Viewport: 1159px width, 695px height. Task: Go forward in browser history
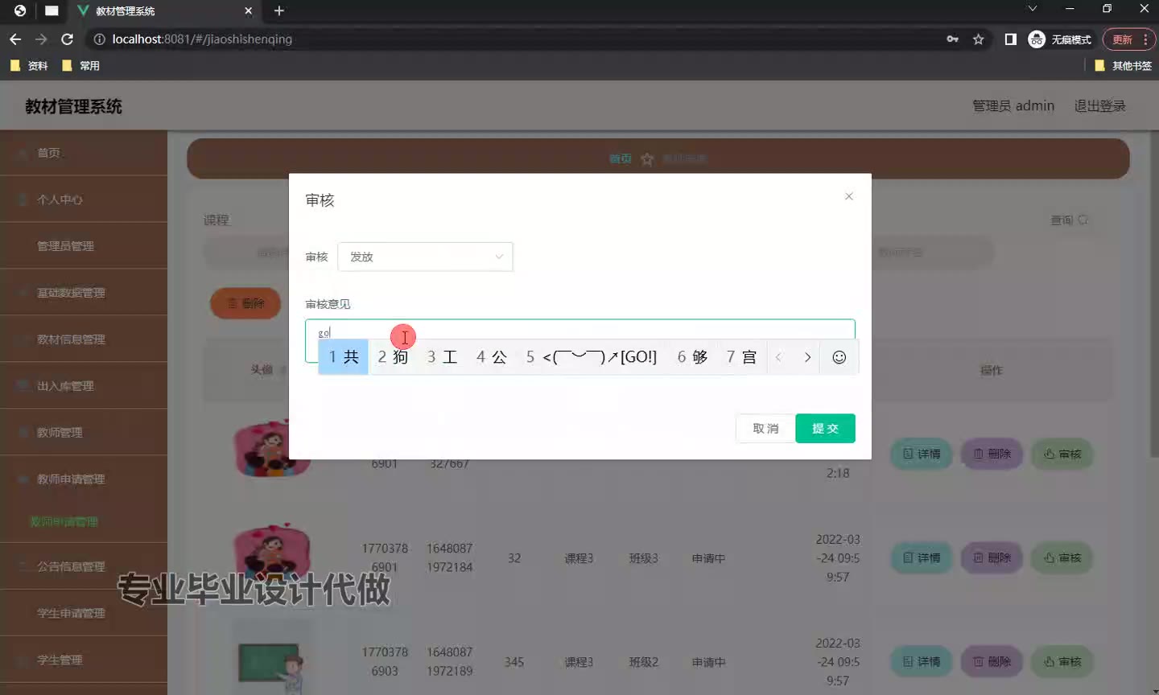[x=41, y=39]
